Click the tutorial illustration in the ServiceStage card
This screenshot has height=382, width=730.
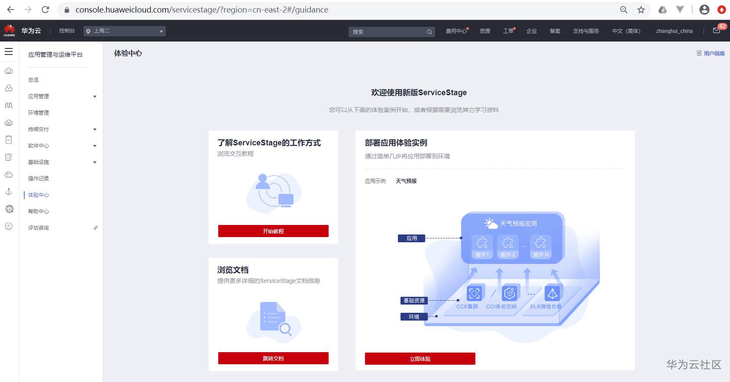(x=274, y=193)
